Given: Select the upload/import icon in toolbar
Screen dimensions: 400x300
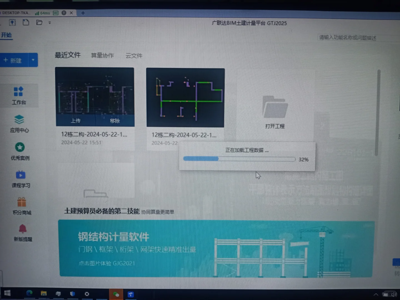Looking at the screenshot, I should coord(12,22).
